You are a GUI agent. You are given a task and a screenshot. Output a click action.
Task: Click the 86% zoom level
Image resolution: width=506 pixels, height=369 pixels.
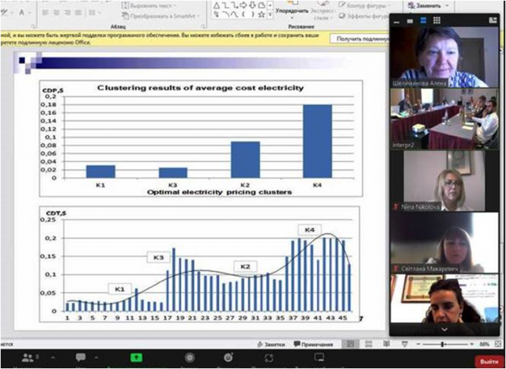pos(484,345)
